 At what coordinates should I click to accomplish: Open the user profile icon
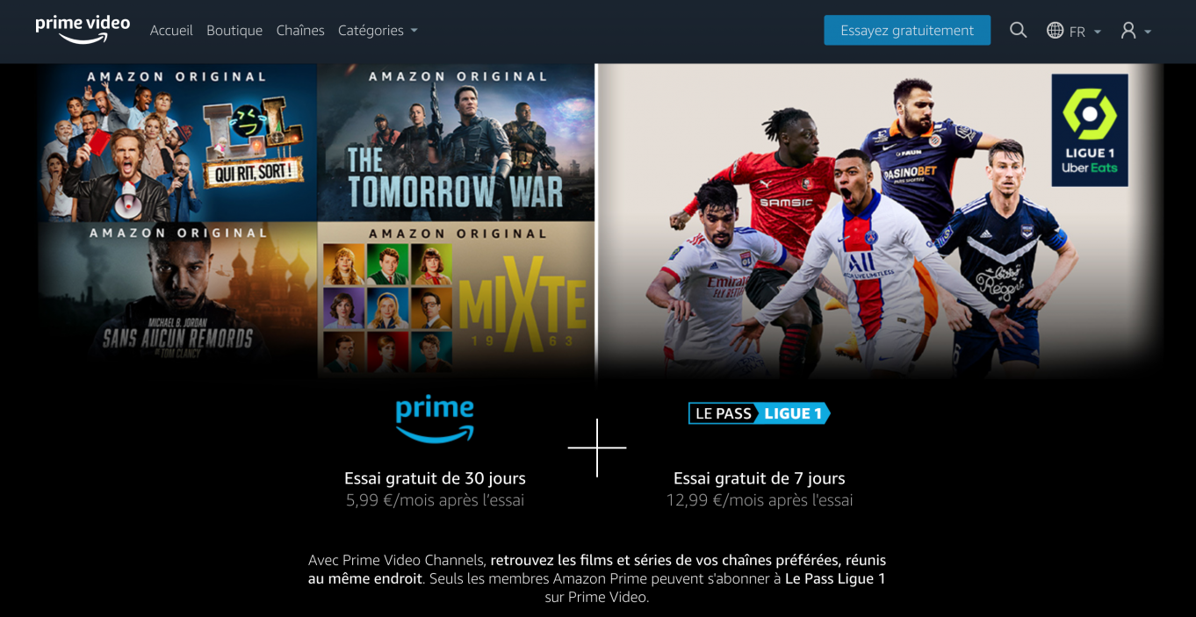coord(1128,30)
